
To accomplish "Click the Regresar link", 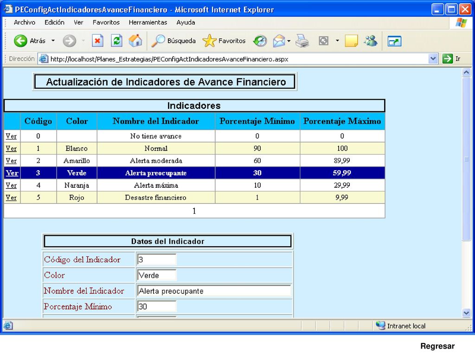I will tap(437, 346).
